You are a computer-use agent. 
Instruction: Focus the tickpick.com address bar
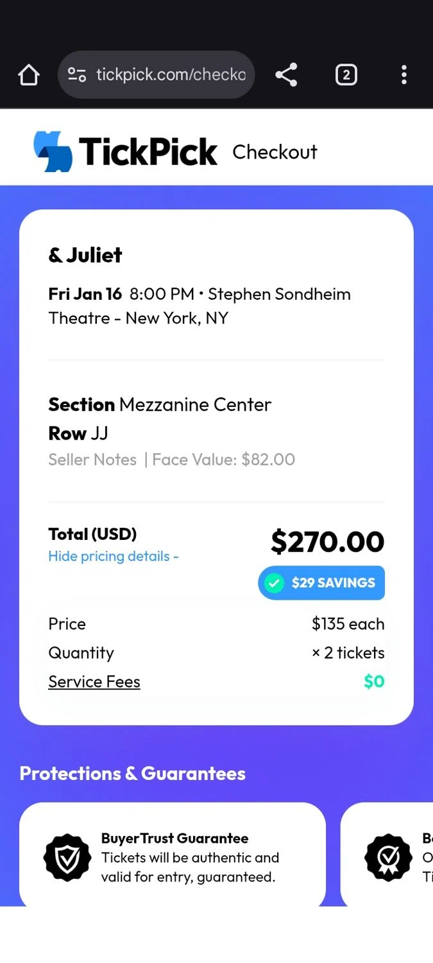(x=171, y=75)
